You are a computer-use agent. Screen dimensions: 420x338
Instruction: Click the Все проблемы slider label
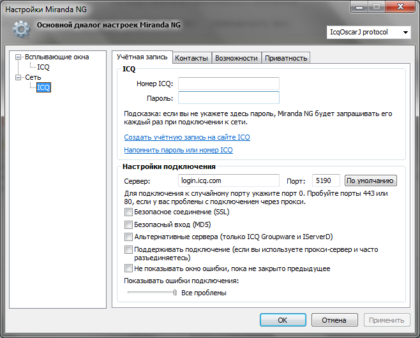point(204,293)
